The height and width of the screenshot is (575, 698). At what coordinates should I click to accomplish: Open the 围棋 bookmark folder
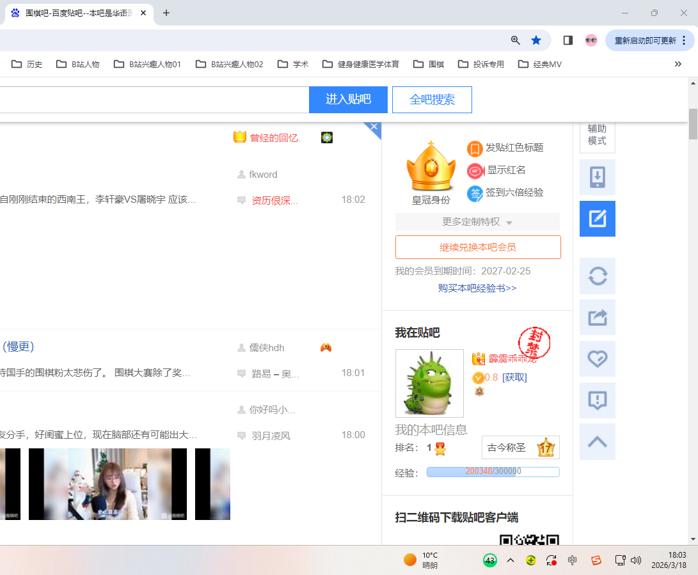point(429,64)
